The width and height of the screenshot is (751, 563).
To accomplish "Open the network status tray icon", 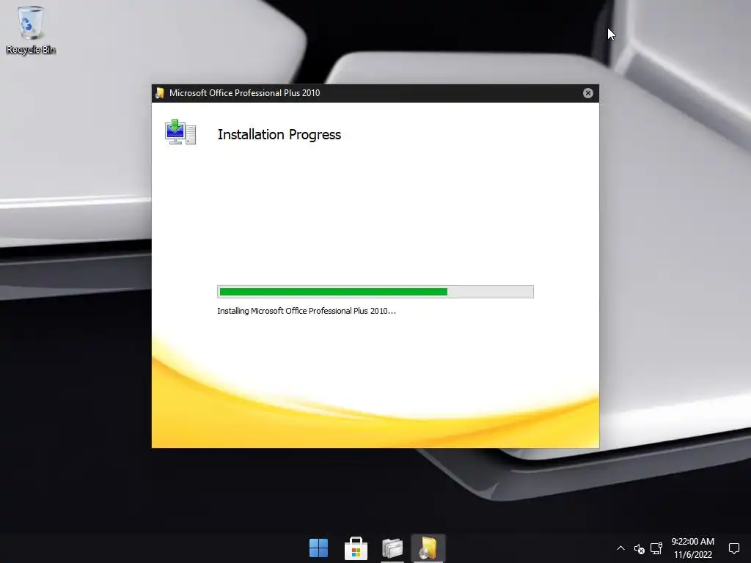I will 656,548.
